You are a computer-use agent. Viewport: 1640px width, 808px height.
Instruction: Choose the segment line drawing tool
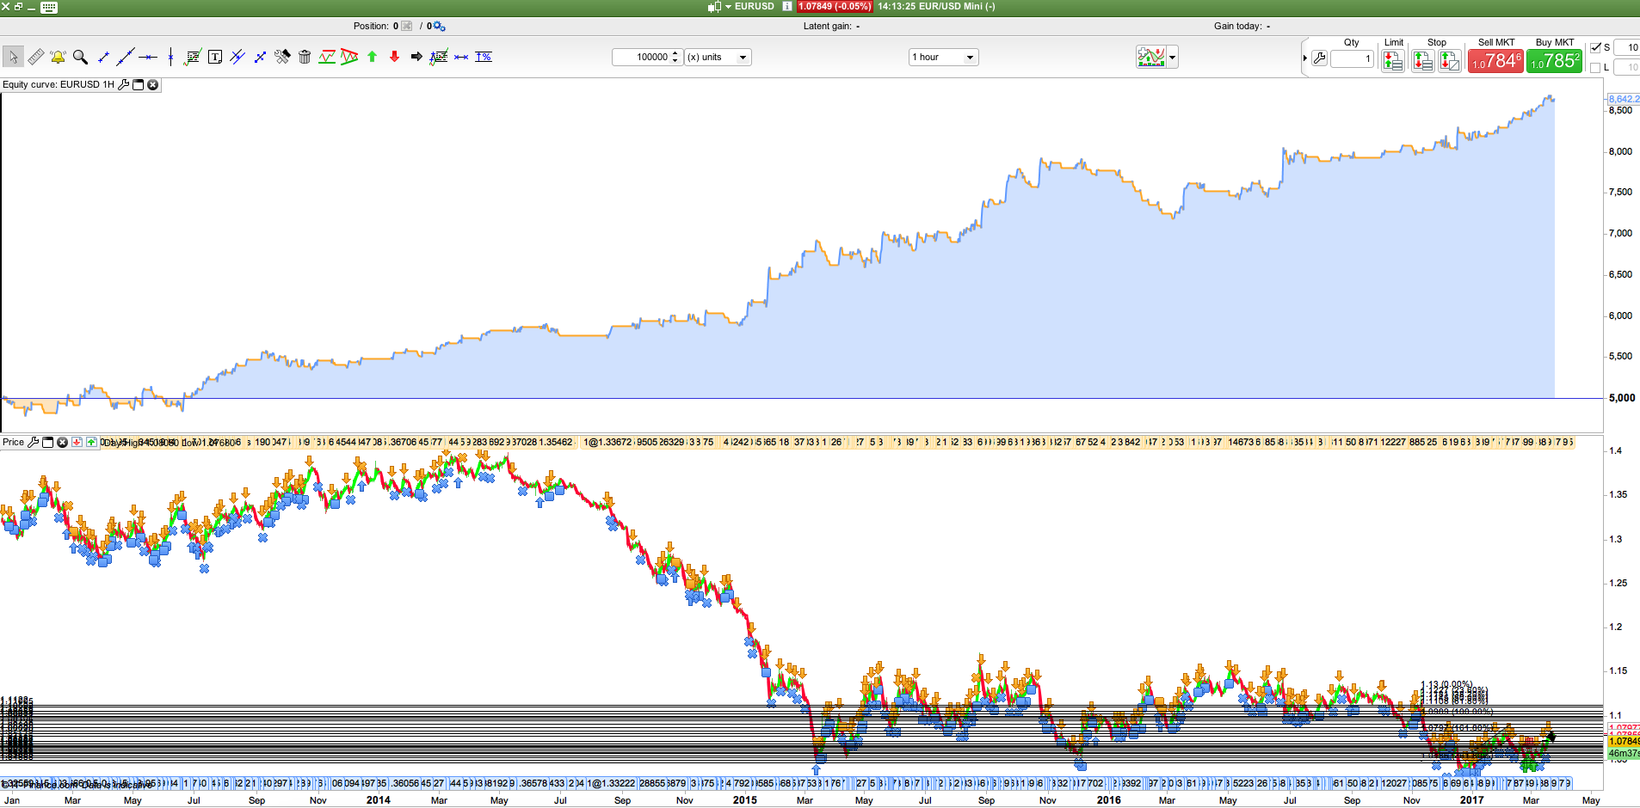click(x=103, y=57)
